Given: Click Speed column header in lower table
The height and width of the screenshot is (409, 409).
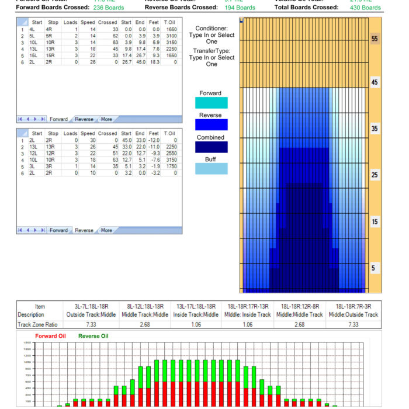Looking at the screenshot, I should [x=88, y=133].
